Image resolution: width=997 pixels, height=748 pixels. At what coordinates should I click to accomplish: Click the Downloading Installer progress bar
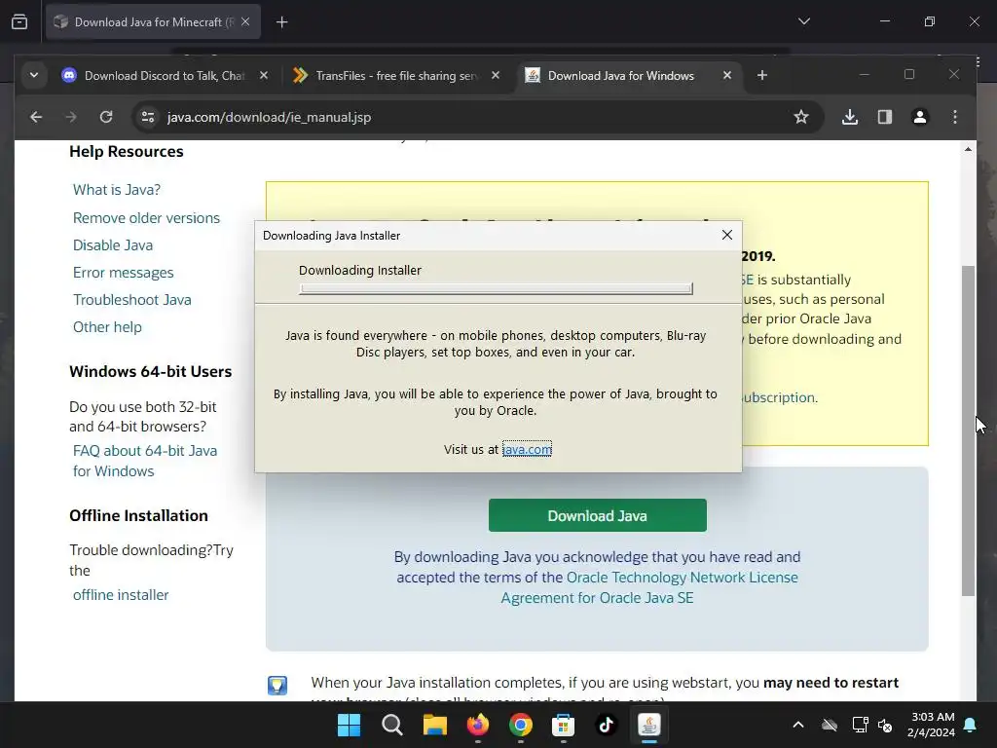point(496,288)
